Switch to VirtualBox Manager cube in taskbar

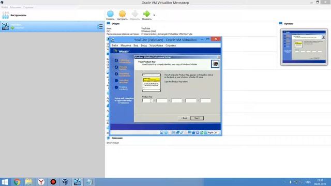coord(65,182)
